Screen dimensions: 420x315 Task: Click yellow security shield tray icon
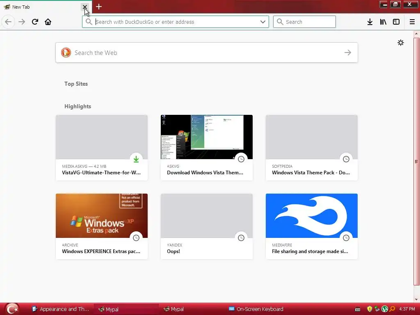(x=370, y=309)
